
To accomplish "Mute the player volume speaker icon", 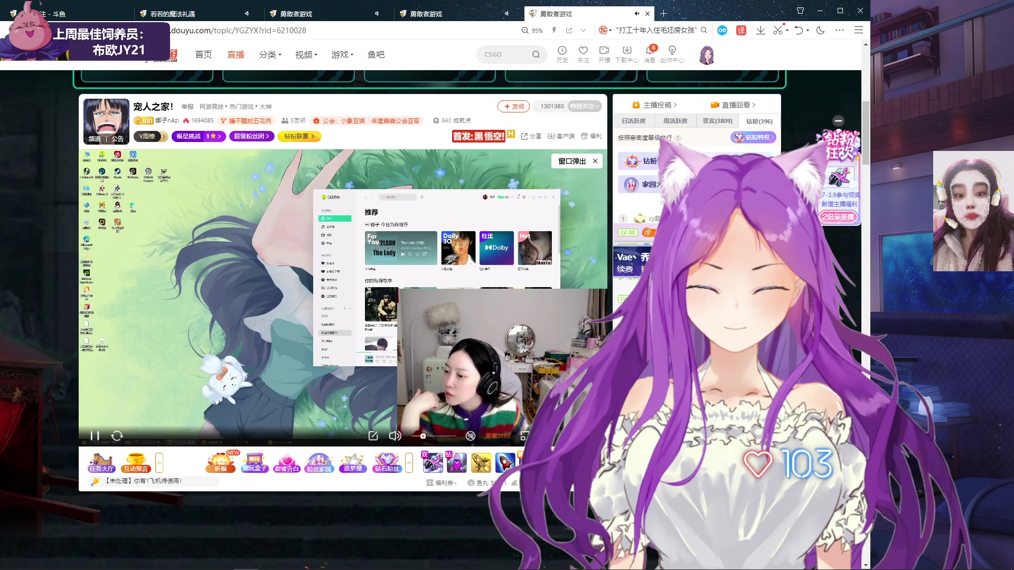I will pos(395,435).
